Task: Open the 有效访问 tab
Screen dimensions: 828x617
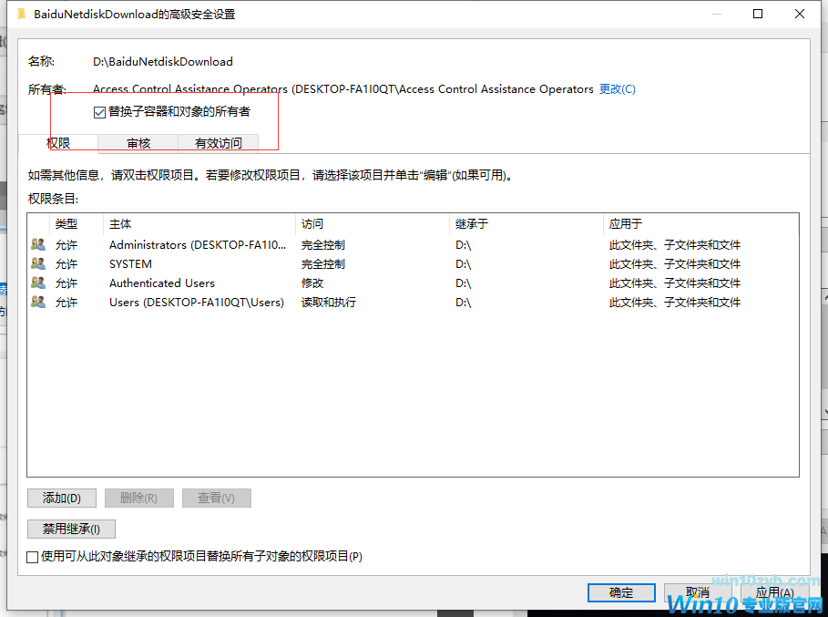Action: pyautogui.click(x=219, y=143)
